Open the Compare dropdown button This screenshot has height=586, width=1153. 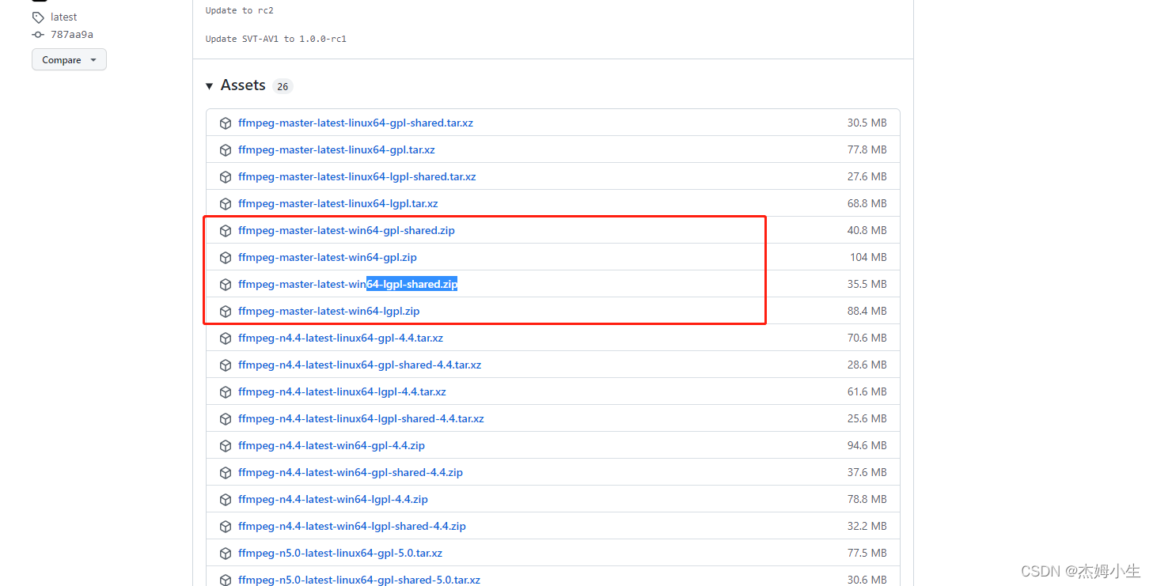[x=69, y=60]
